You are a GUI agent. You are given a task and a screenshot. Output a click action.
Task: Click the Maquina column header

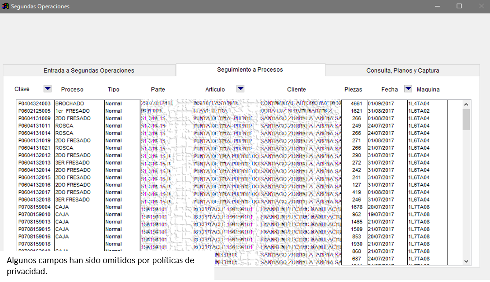tap(428, 89)
